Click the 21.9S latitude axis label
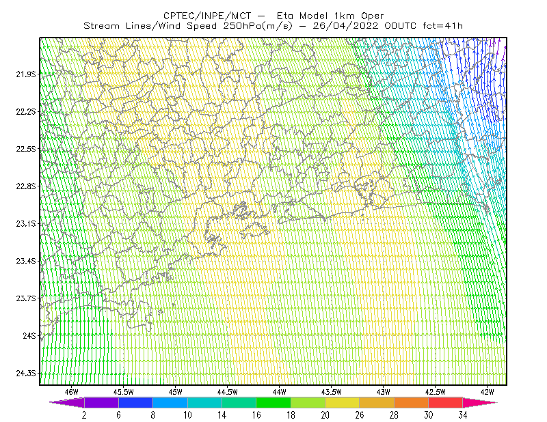The width and height of the screenshot is (547, 422). click(26, 74)
